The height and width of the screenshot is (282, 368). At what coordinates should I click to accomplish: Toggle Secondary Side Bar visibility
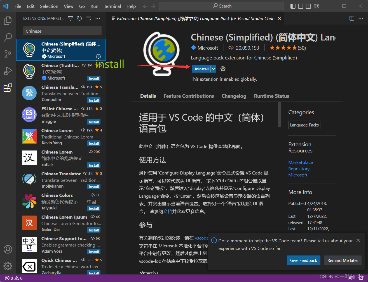pyautogui.click(x=308, y=6)
